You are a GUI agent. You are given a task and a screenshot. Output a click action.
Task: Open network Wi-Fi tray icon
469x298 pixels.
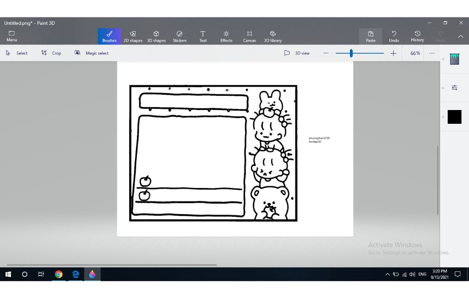coord(404,274)
